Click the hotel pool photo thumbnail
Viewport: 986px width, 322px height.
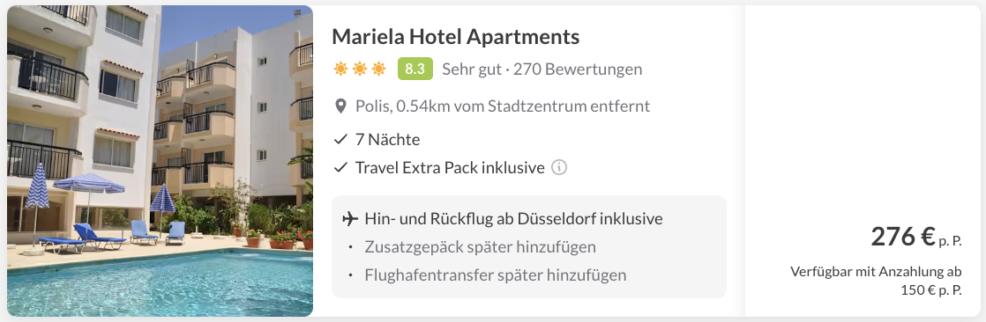(x=160, y=161)
